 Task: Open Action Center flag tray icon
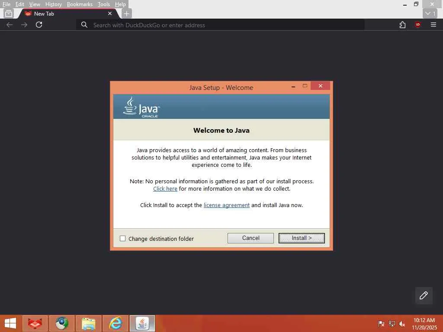click(x=381, y=323)
